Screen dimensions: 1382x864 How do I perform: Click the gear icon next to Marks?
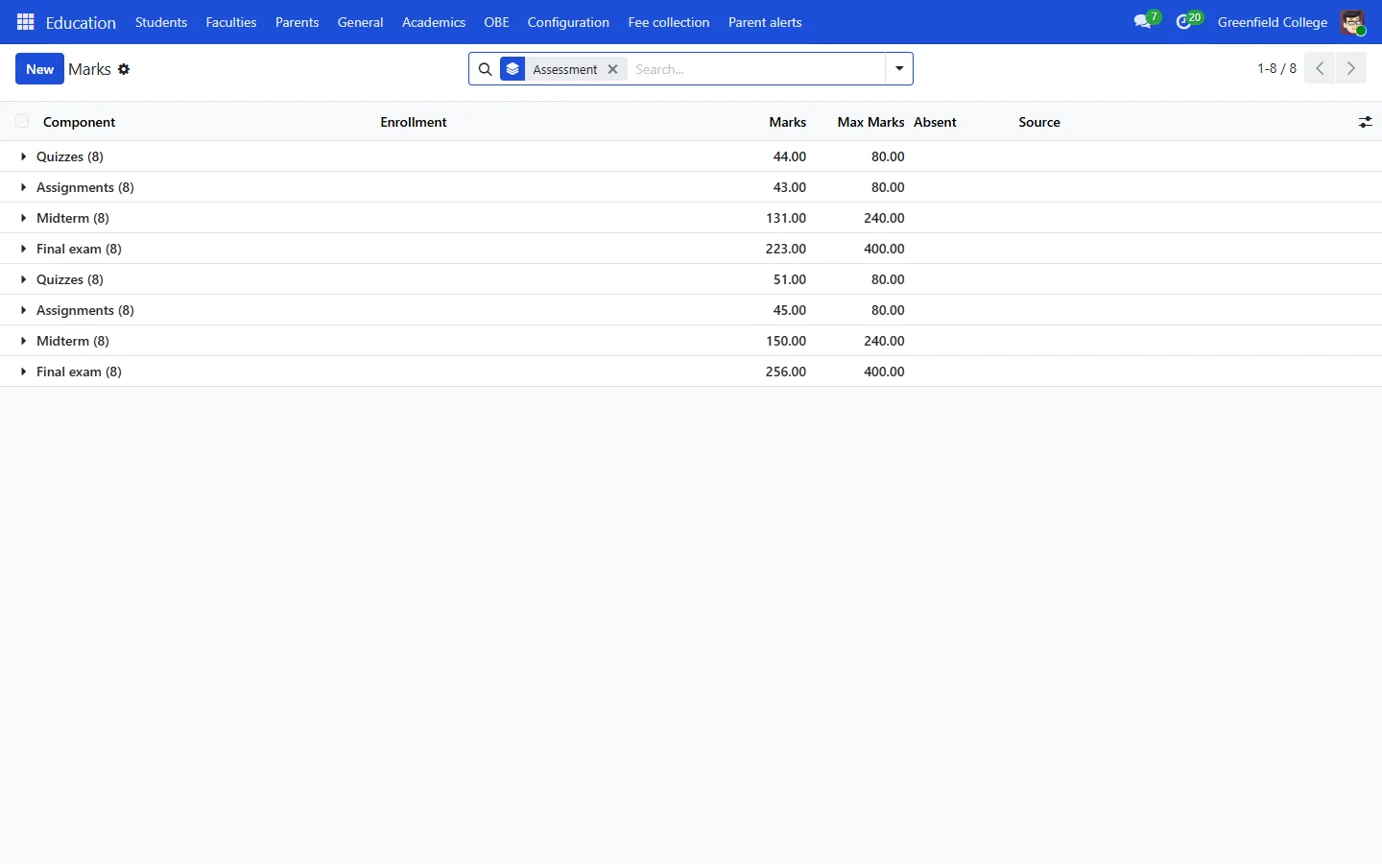[124, 69]
